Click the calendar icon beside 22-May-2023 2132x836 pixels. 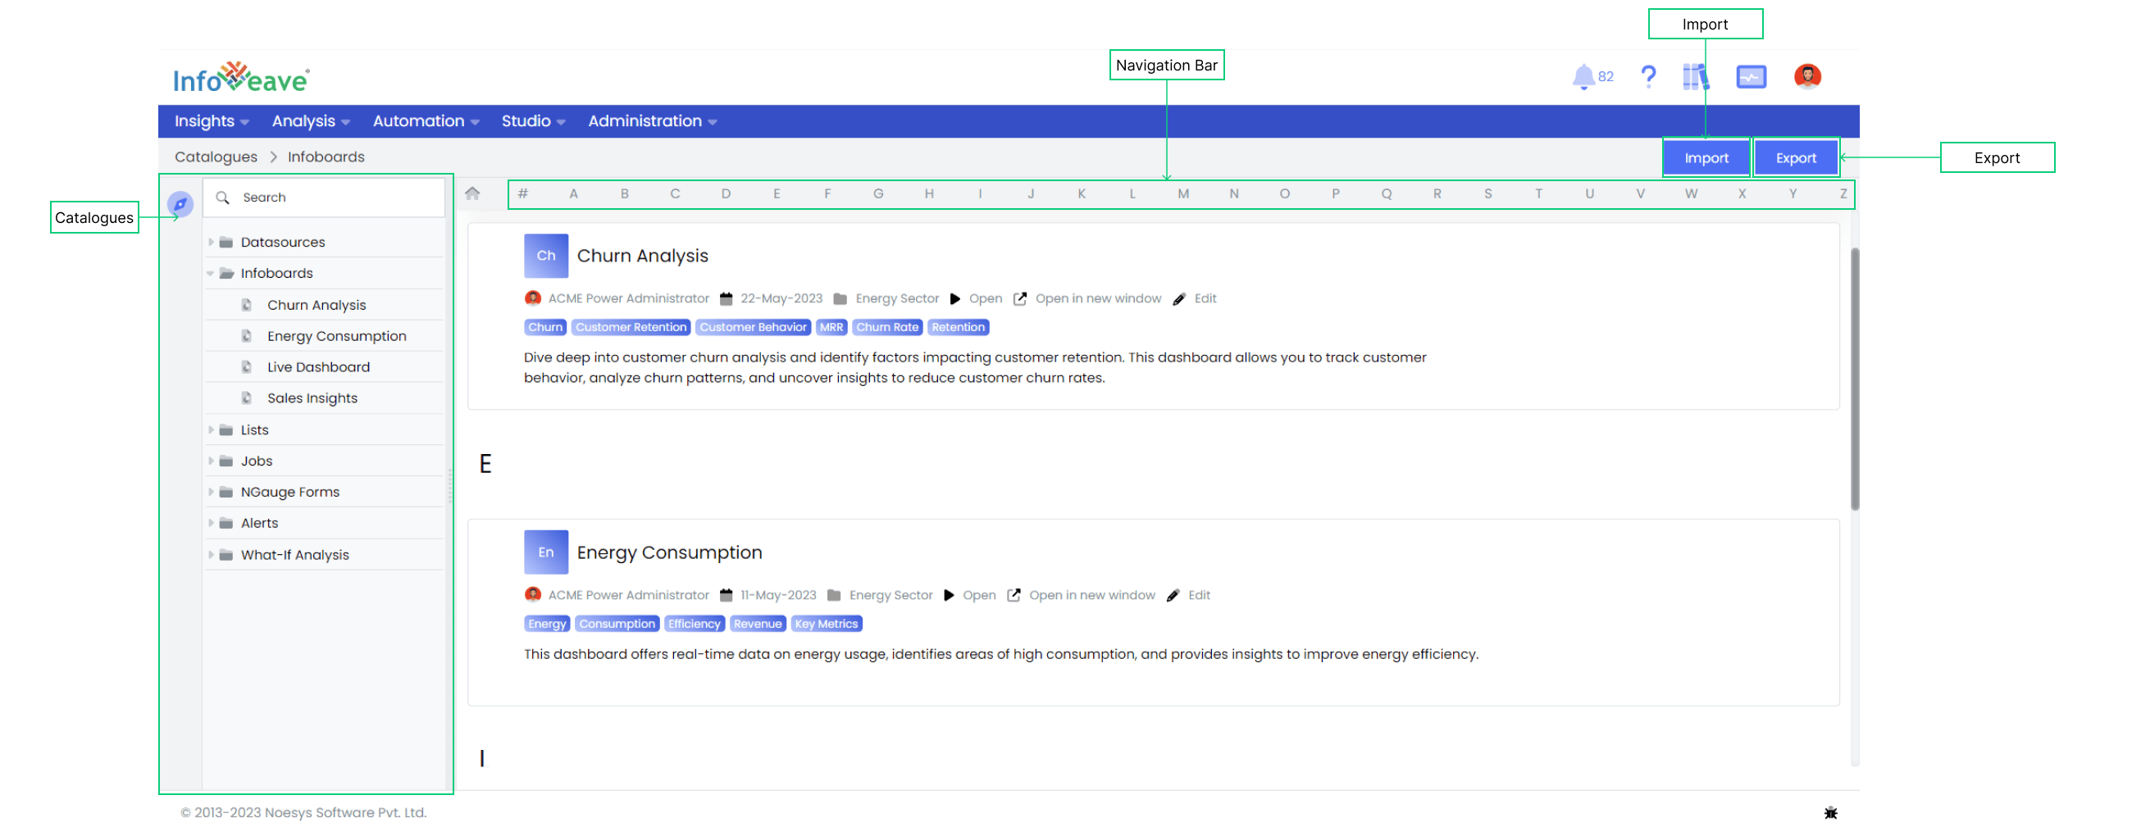(x=726, y=298)
